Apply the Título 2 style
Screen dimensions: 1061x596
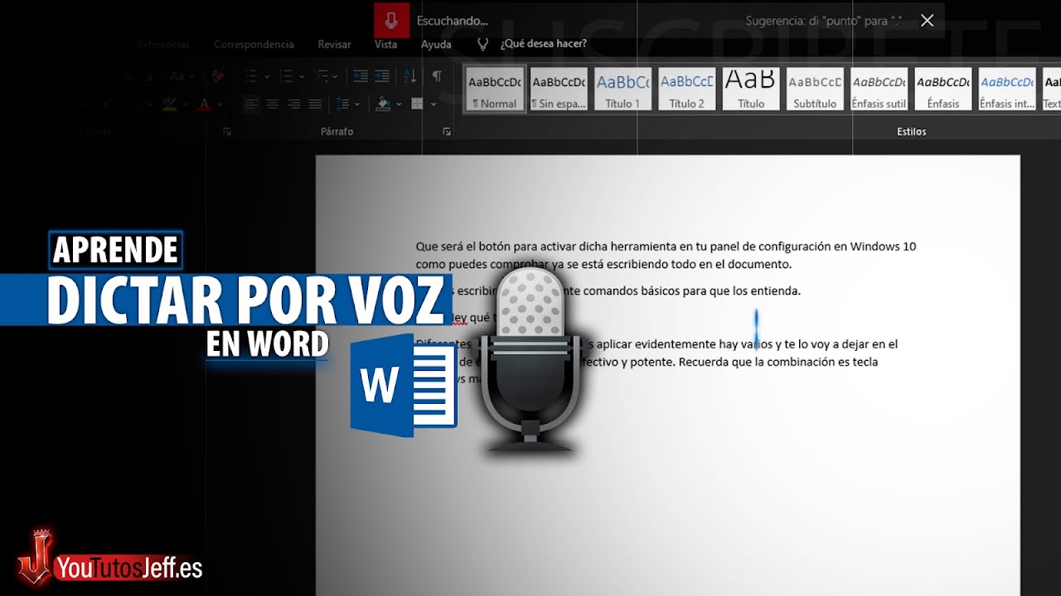(x=687, y=89)
